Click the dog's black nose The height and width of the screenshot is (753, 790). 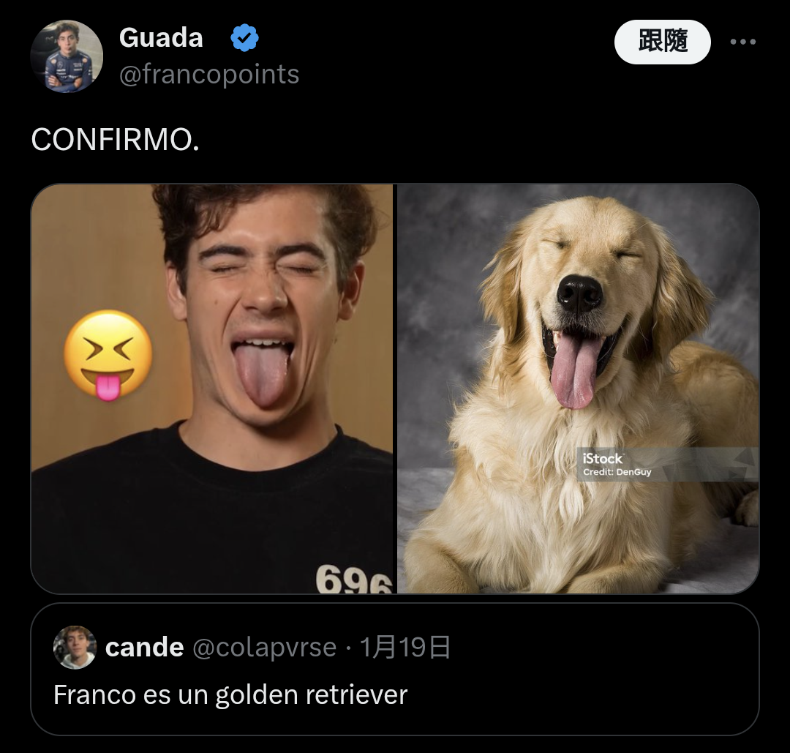pyautogui.click(x=579, y=294)
